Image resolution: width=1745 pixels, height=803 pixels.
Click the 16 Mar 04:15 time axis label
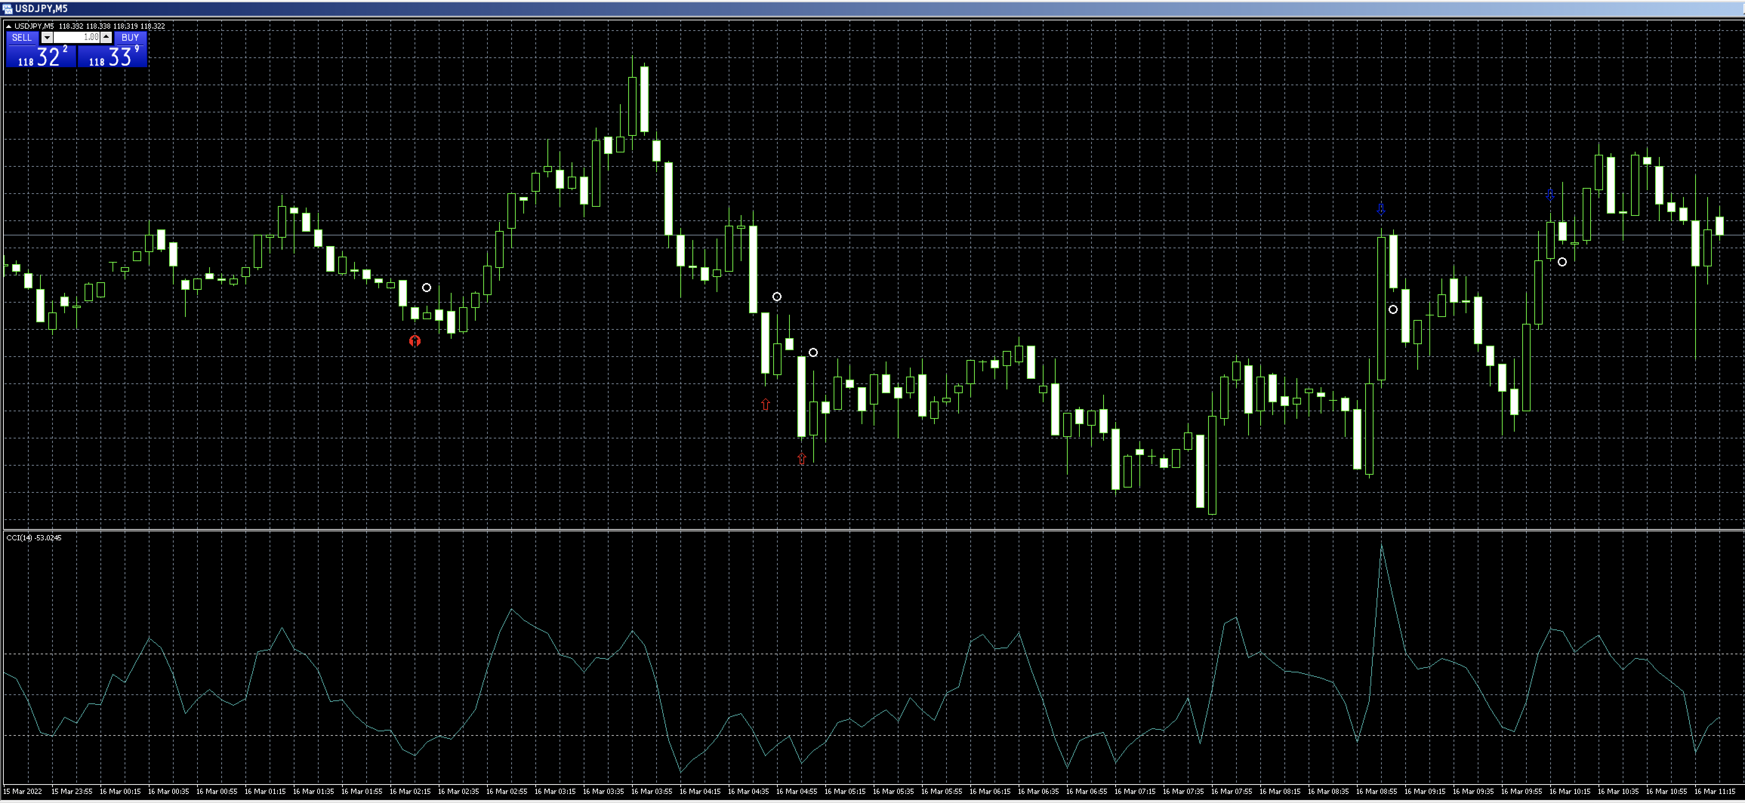tap(700, 791)
